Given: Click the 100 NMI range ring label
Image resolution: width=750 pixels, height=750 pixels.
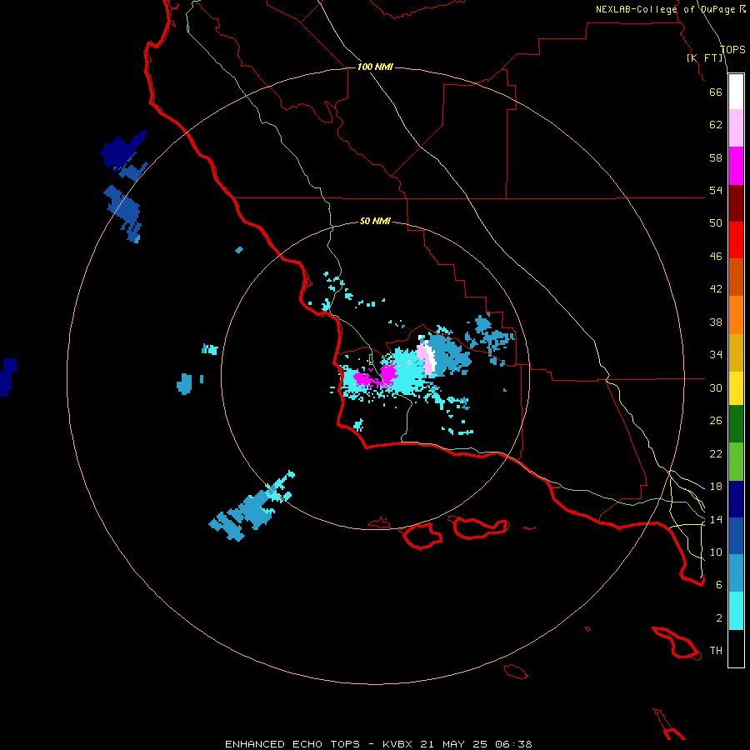Looking at the screenshot, I should click(375, 67).
